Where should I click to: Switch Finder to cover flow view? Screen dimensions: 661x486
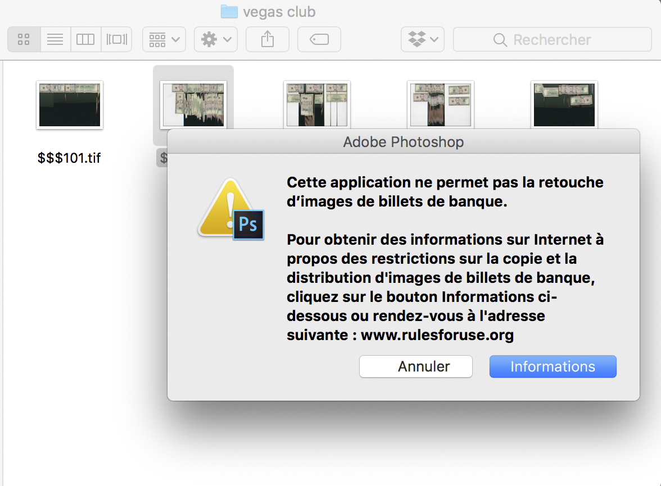(x=116, y=39)
